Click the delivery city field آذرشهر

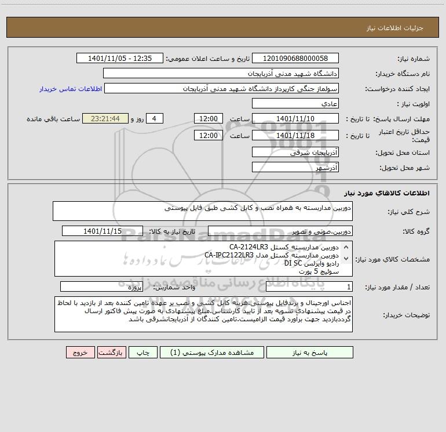(295, 168)
